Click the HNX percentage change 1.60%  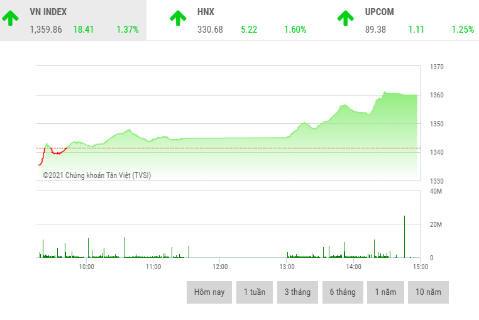click(295, 30)
